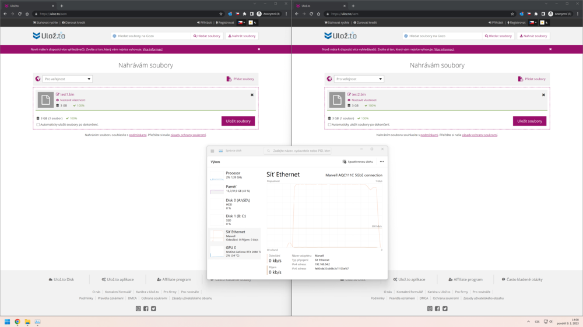Select GPU 0 in Task Manager sidebar
Screen dimensions: 583x327
tap(234, 250)
